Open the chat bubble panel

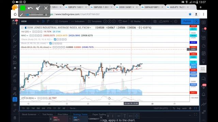[x=204, y=79]
